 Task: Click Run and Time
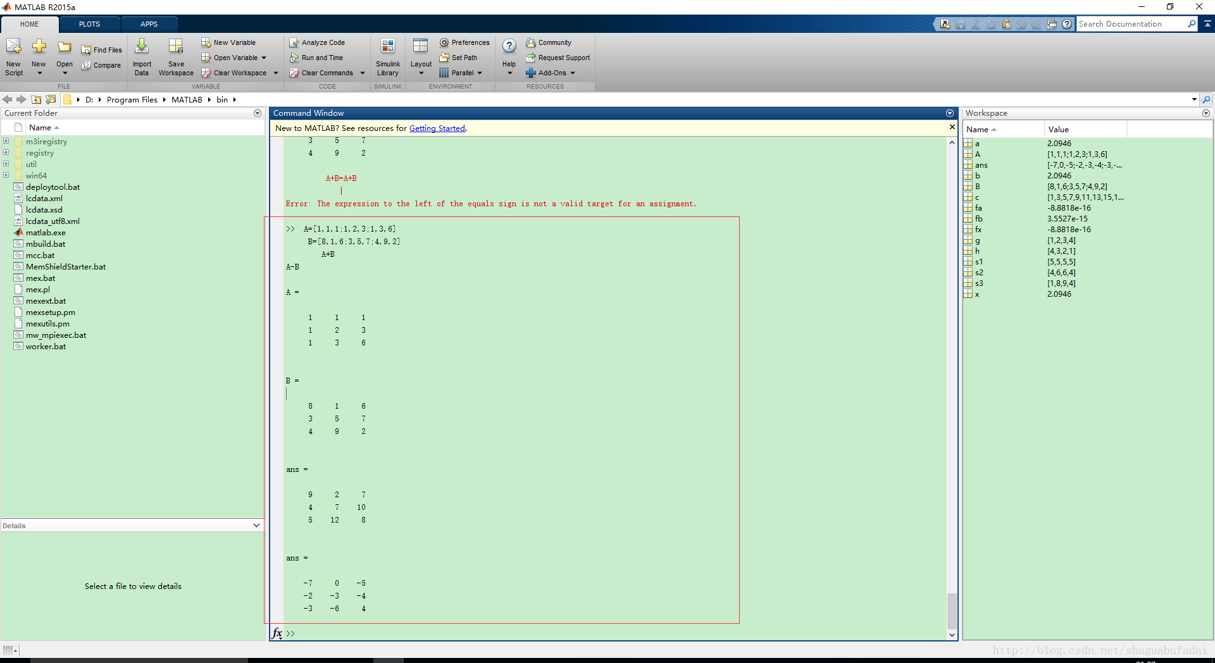point(316,58)
